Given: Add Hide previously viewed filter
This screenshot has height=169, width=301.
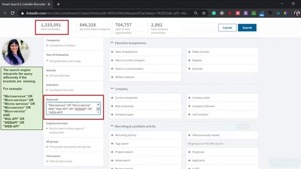Looking at the screenshot, I should 222,135.
